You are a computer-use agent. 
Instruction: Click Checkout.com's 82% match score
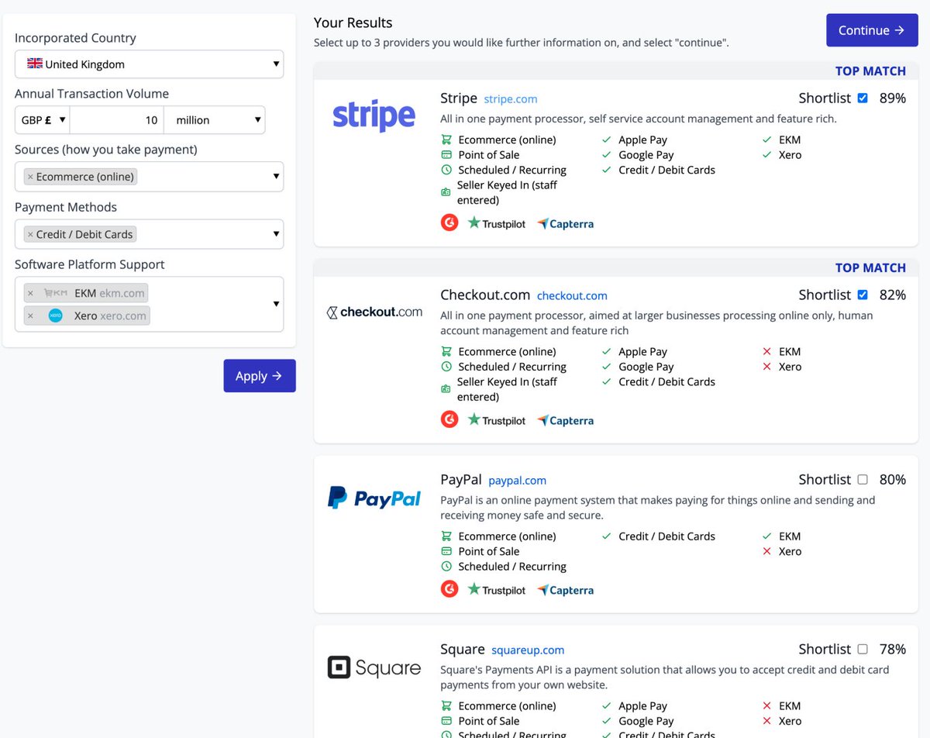tap(893, 295)
